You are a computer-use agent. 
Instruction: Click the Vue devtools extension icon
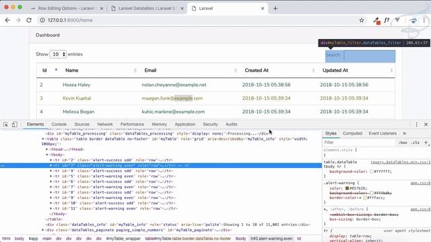[397, 20]
